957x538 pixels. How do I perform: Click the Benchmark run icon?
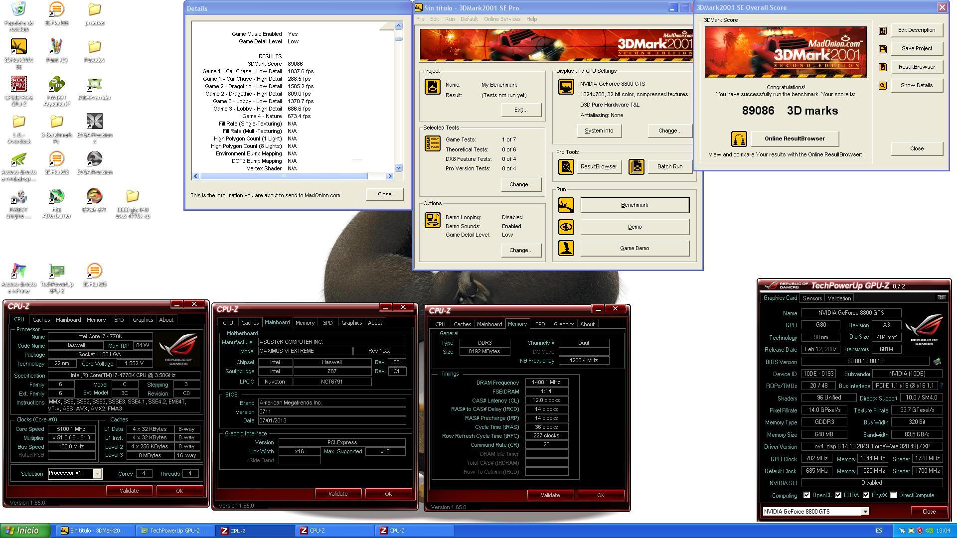click(x=566, y=205)
